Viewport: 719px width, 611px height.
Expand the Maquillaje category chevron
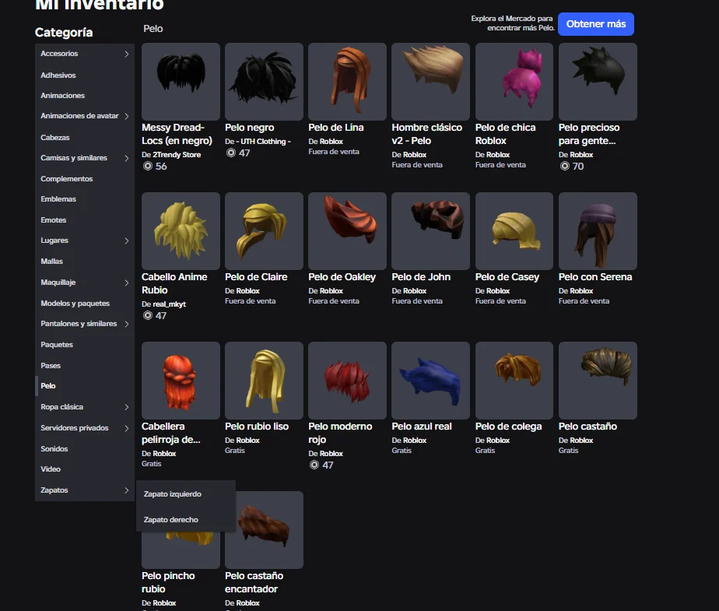[127, 283]
